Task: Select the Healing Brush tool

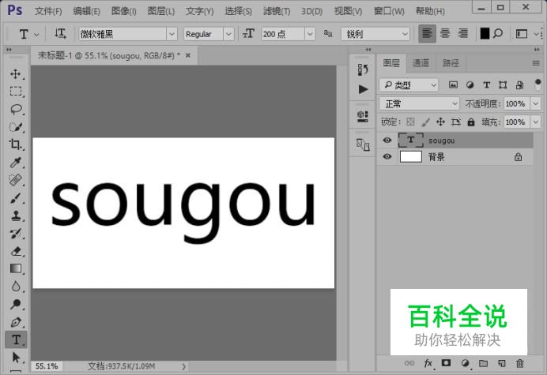Action: (15, 180)
